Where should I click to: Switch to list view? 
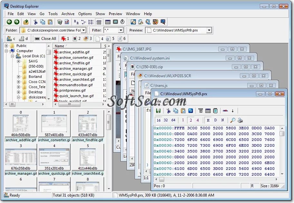[91, 22]
